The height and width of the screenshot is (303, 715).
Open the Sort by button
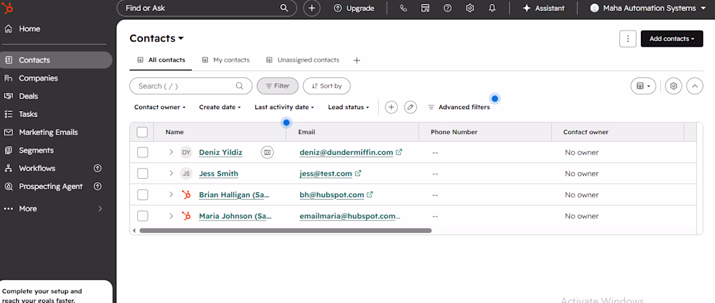(x=326, y=86)
